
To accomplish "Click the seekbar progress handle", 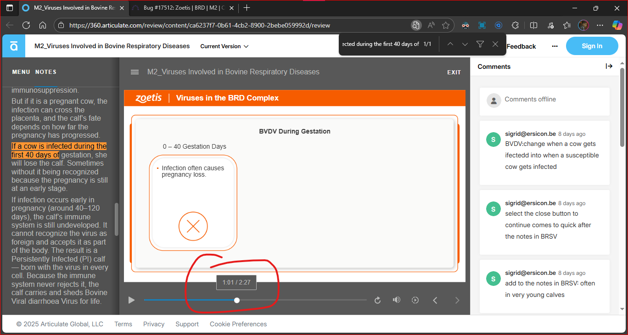I will 237,300.
